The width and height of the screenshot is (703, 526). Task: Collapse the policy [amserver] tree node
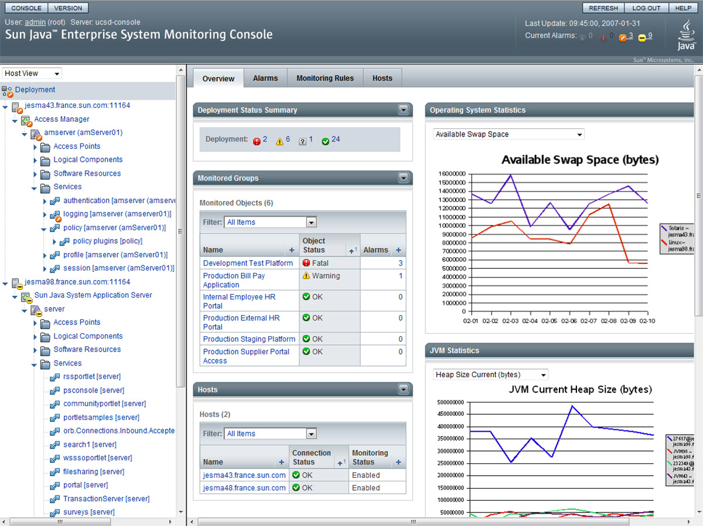click(x=44, y=229)
